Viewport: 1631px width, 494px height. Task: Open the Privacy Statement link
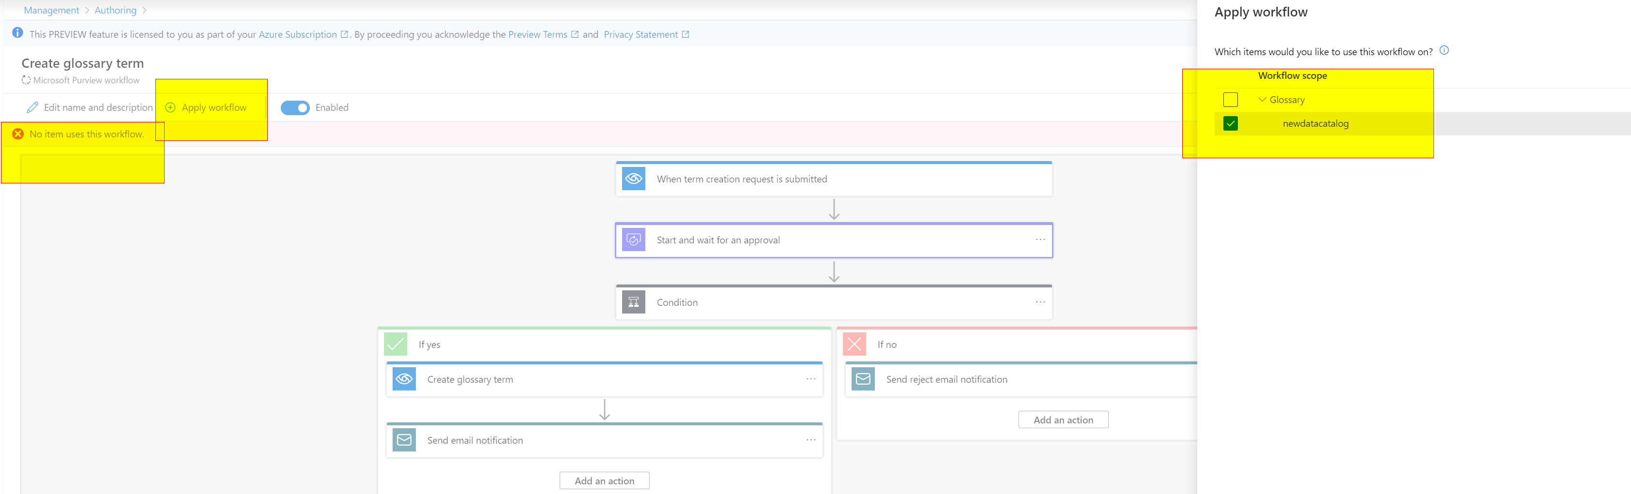(640, 34)
